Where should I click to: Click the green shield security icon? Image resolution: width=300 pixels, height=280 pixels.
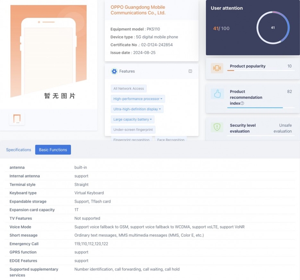click(x=217, y=127)
